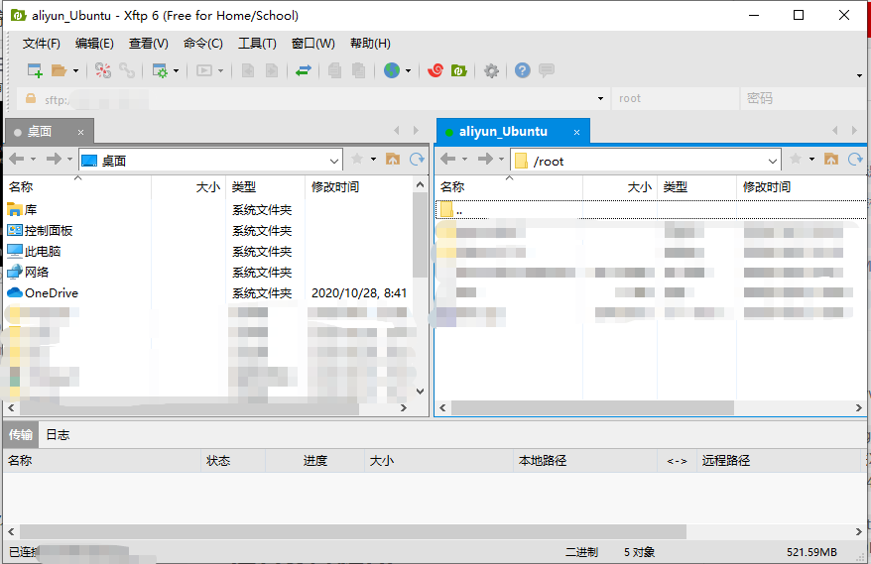
Task: Open the 帮助(H) menu
Action: pyautogui.click(x=370, y=44)
